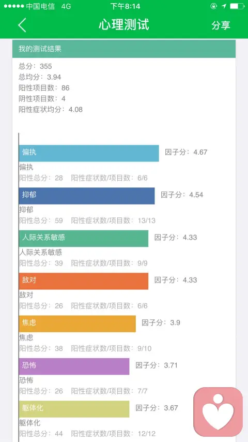Select the 敌对 orange bar

pos(84,281)
